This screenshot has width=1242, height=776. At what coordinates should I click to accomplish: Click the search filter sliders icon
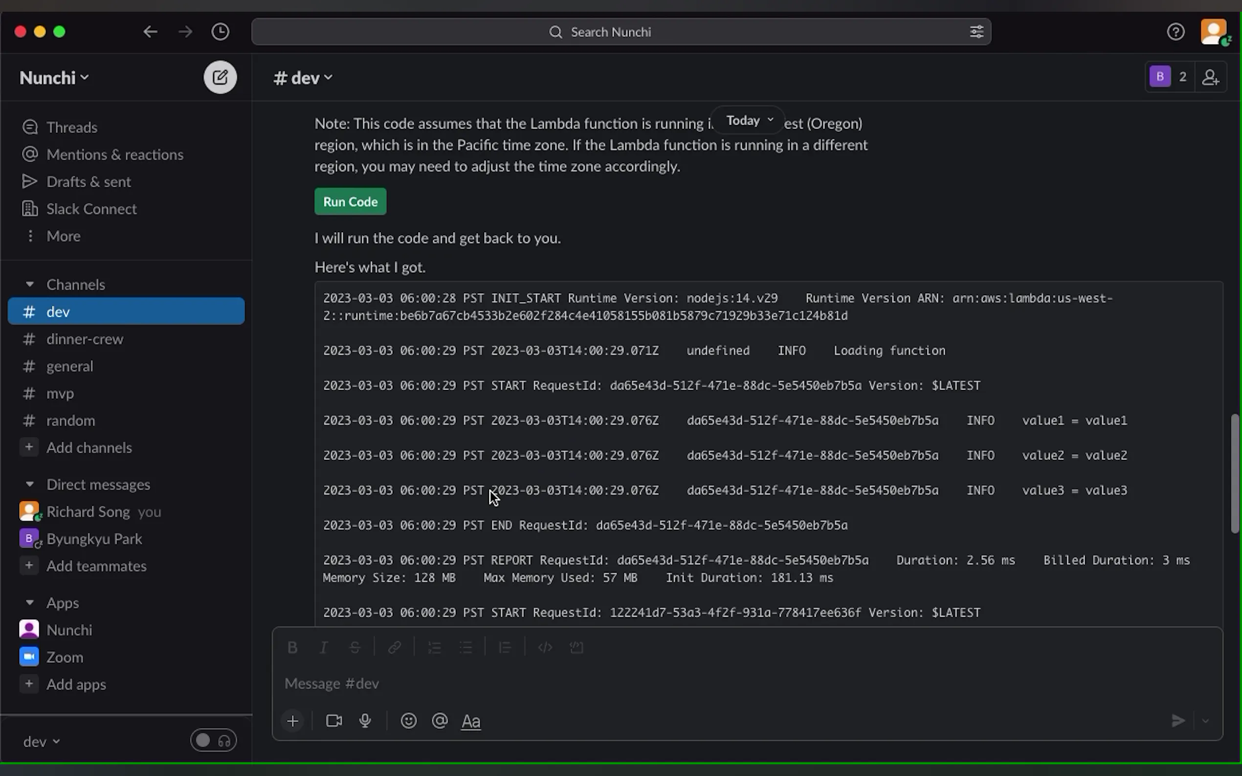976,32
